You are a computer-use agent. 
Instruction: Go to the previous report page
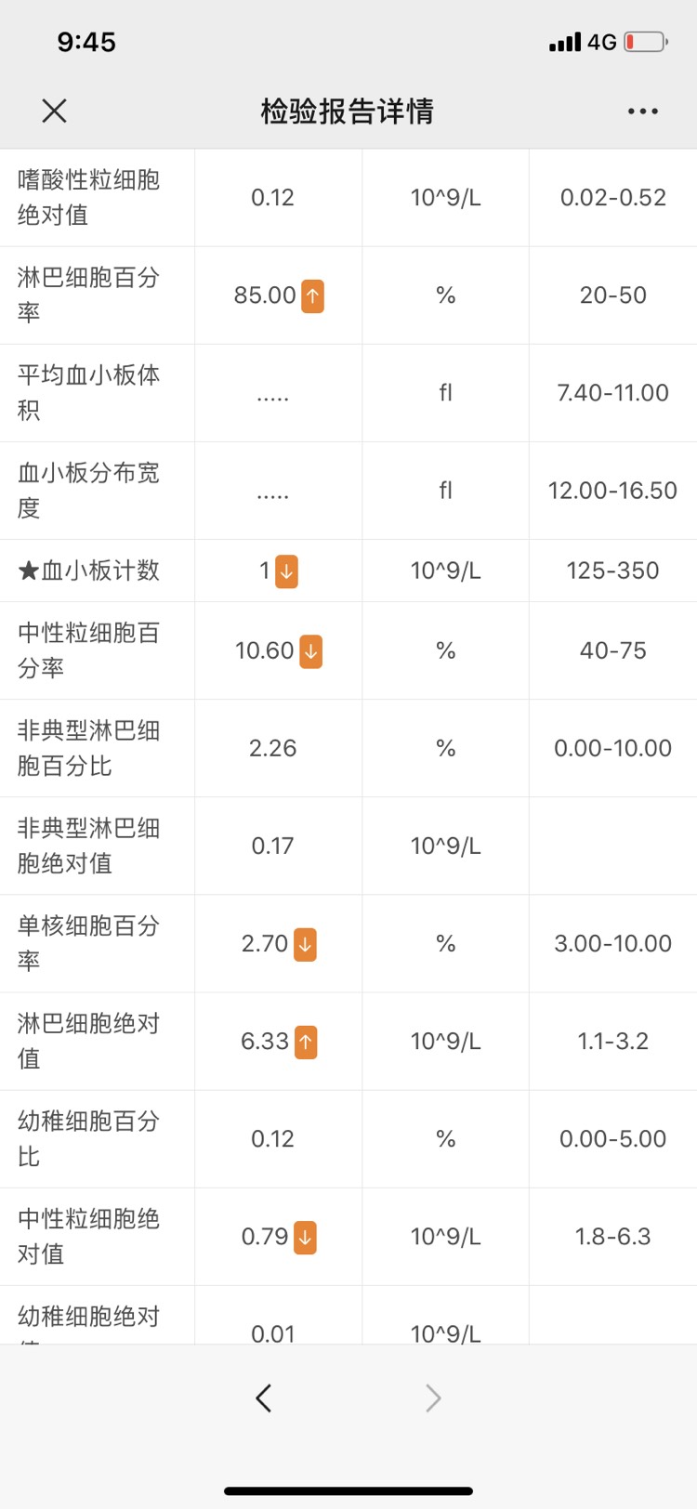(263, 1397)
